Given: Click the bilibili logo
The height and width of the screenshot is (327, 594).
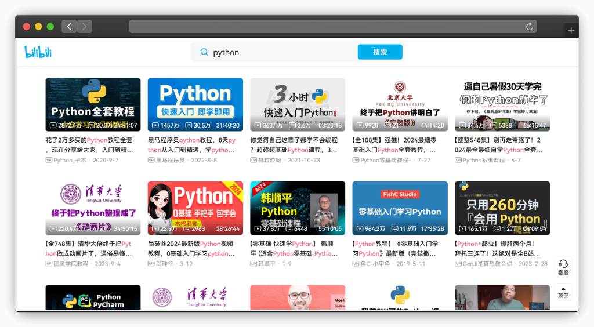Looking at the screenshot, I should tap(38, 52).
